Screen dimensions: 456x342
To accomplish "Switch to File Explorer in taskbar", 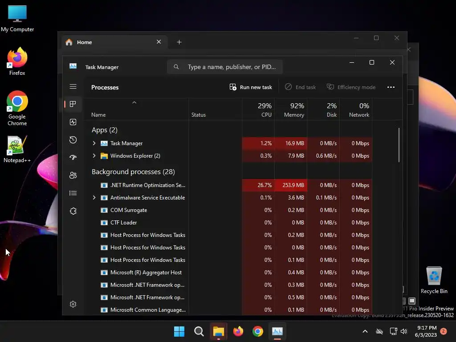I will tap(218, 331).
